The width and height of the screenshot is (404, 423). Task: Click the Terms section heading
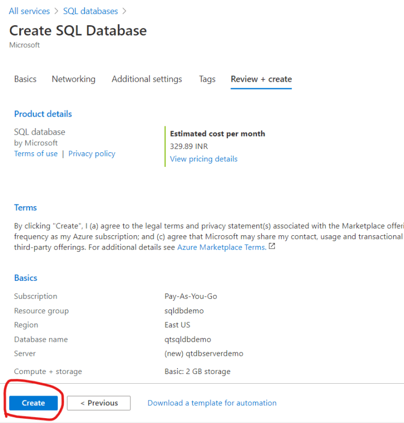tap(25, 207)
